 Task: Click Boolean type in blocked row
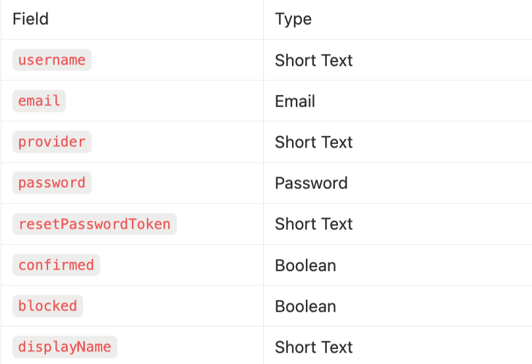click(306, 306)
